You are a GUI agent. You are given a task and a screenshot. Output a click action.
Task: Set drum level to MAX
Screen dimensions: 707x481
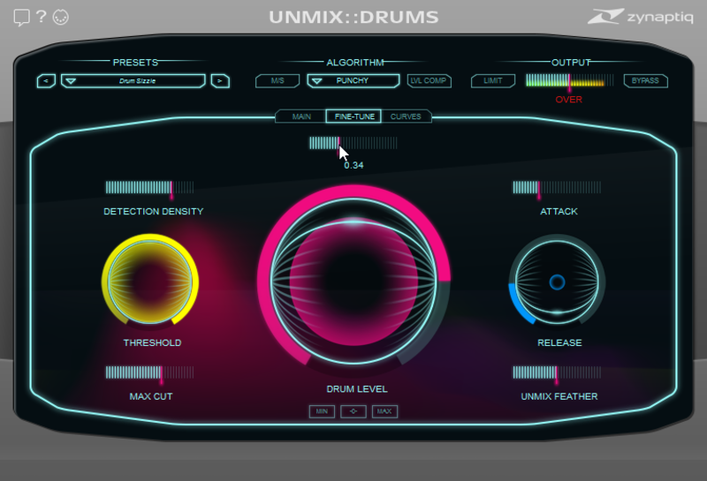pos(384,411)
